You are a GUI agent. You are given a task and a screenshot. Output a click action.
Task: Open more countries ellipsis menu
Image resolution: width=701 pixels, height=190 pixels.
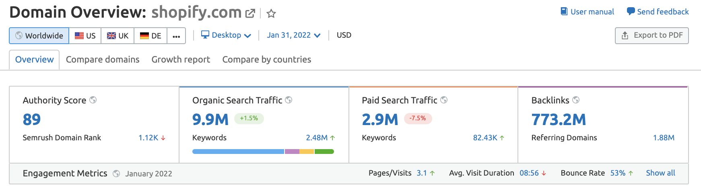pyautogui.click(x=176, y=36)
